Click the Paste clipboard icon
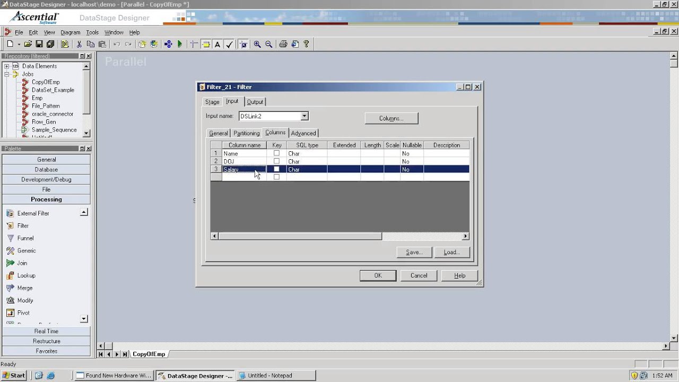Screen dimensions: 679x382 (102, 45)
